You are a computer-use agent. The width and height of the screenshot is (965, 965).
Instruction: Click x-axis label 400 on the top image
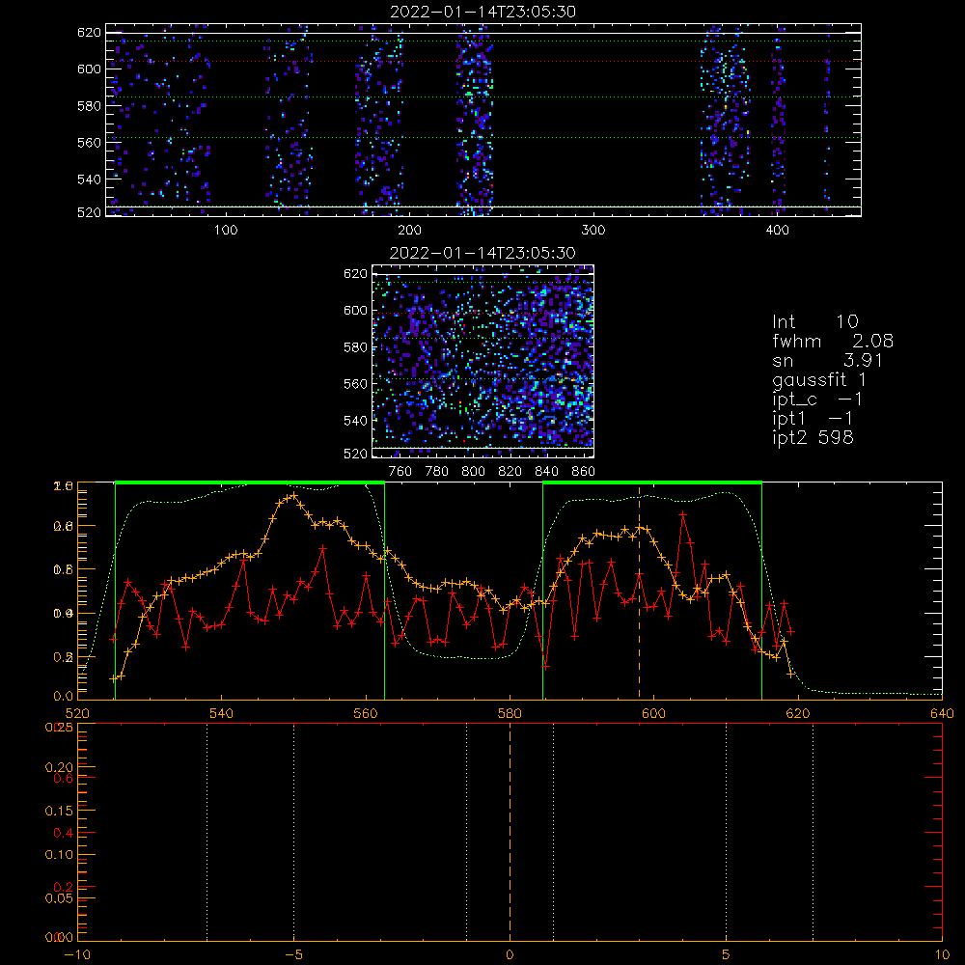pos(777,231)
